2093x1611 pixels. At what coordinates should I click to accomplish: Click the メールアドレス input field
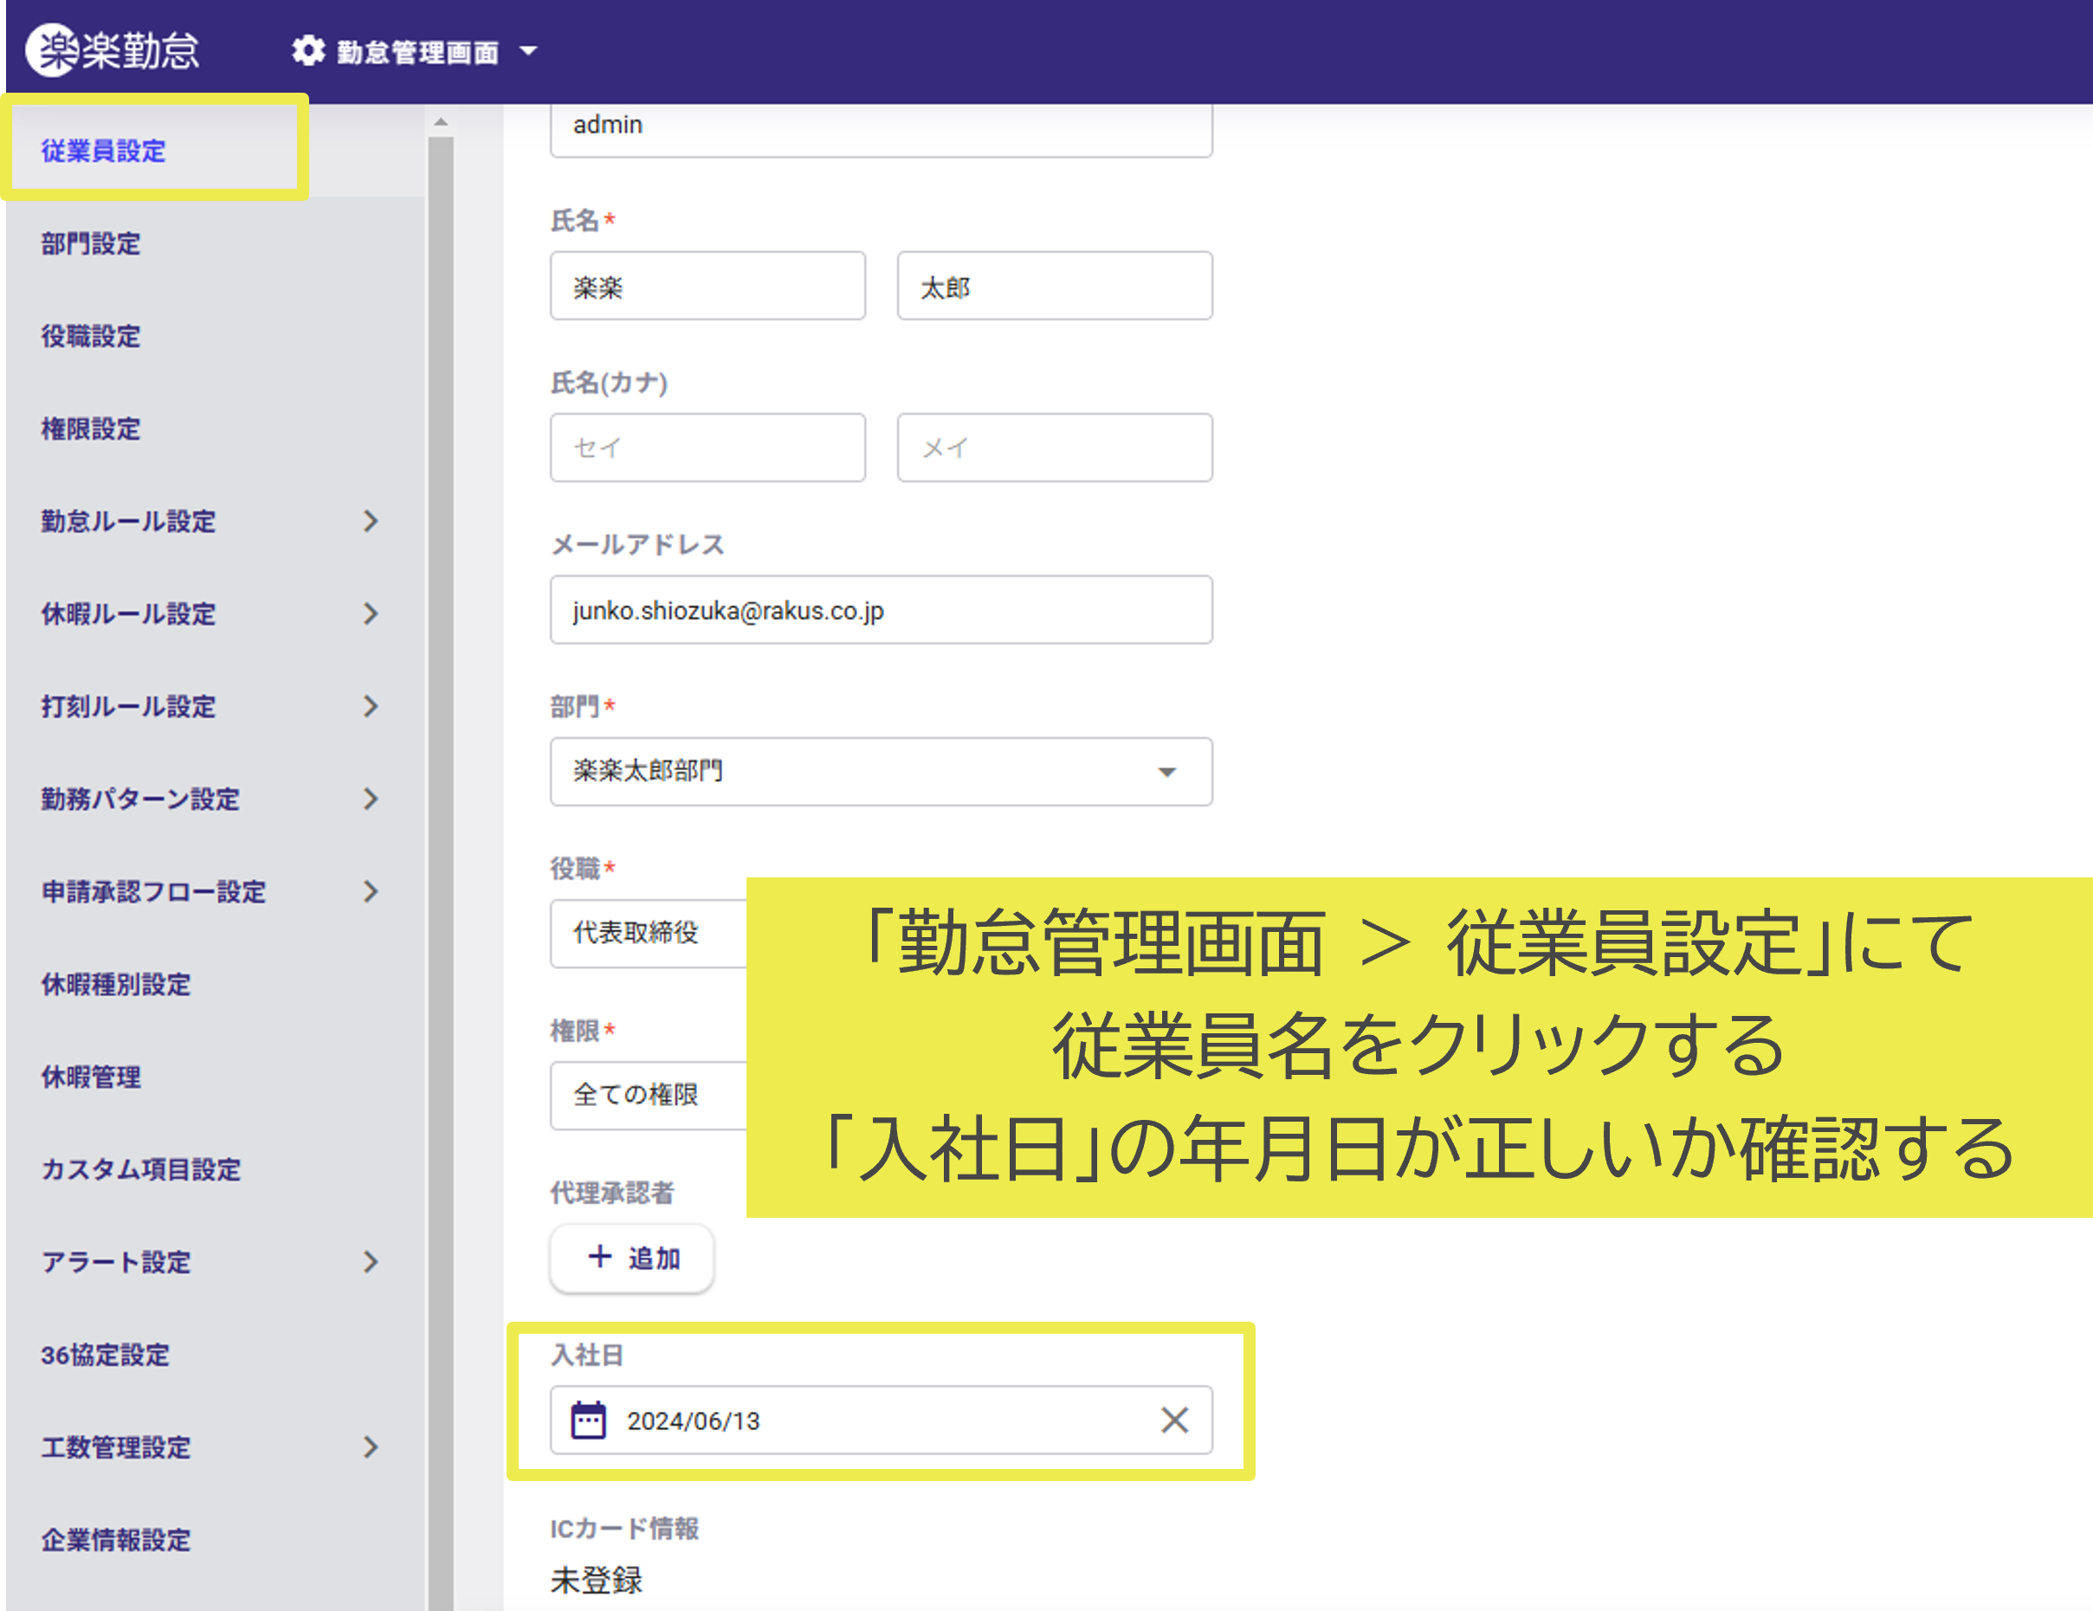(881, 610)
